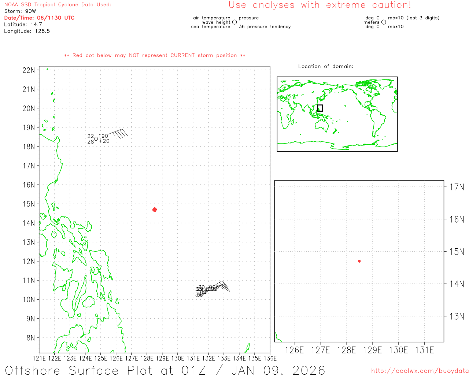Click the 'Location of domain:' label
This screenshot has width=469, height=375.
325,66
